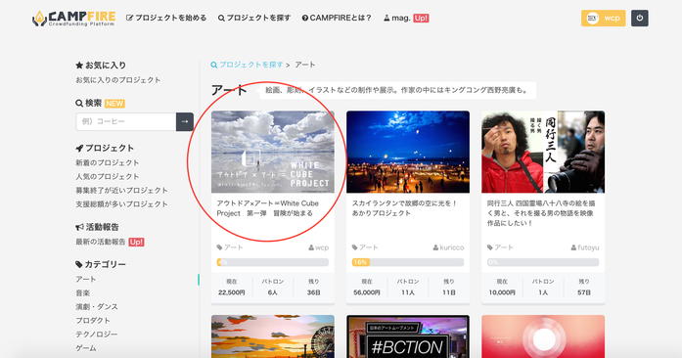Click the アート tag on White Cube card

coord(230,247)
